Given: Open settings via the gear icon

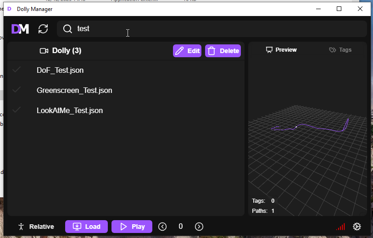Looking at the screenshot, I should click(356, 227).
